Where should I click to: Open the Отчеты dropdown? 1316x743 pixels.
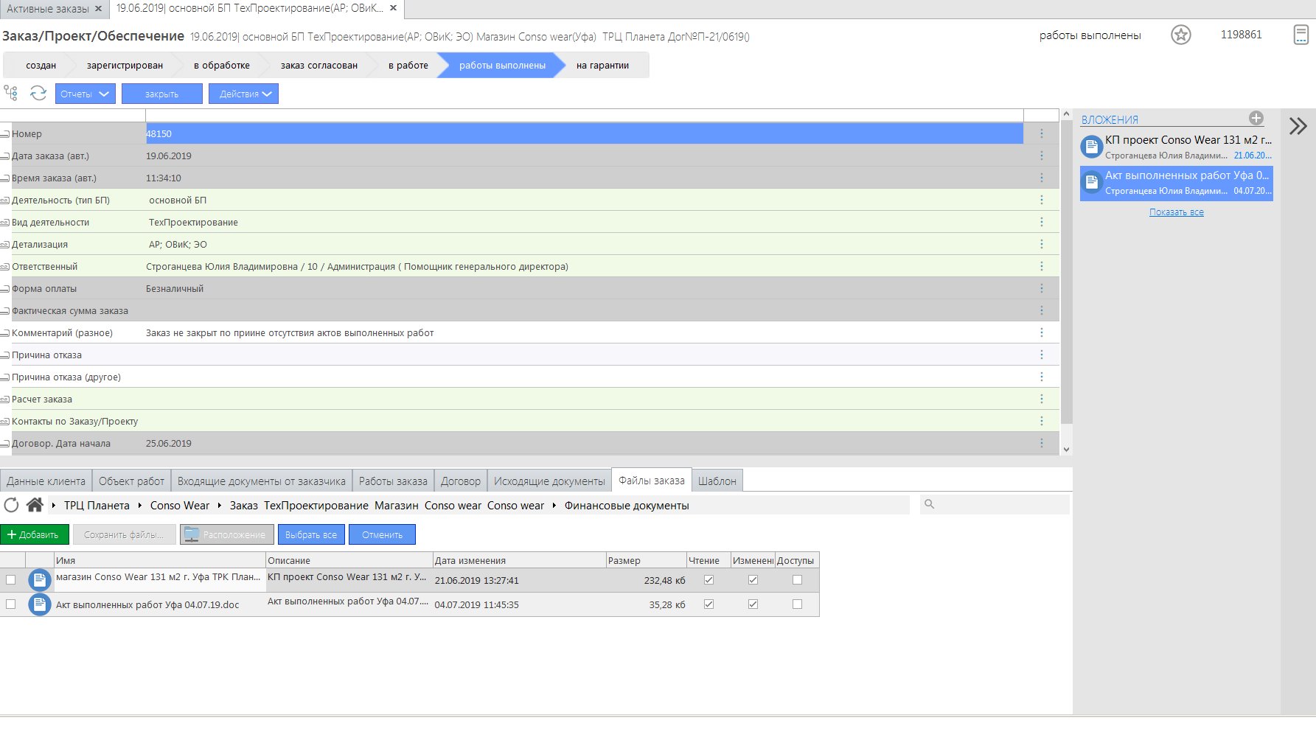85,94
